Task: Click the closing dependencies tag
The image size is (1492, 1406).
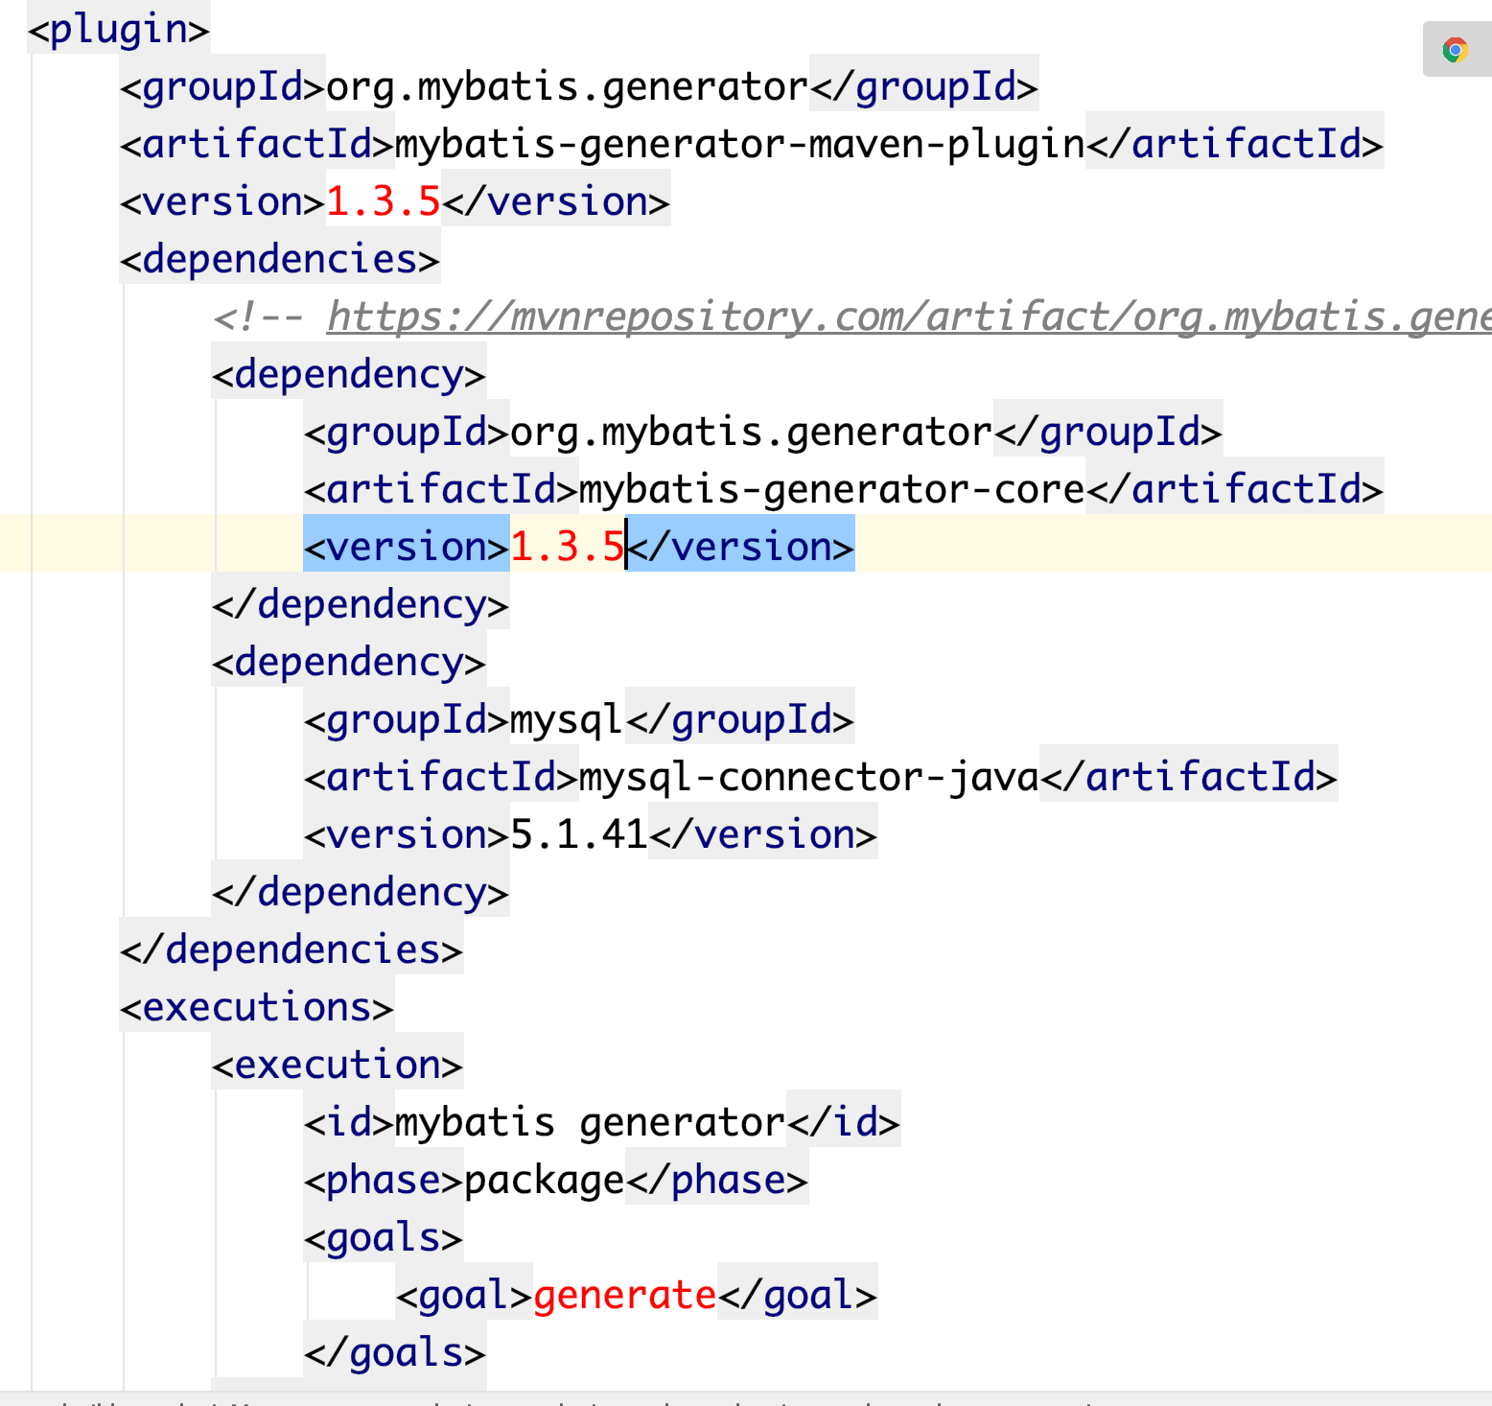Action: click(291, 950)
